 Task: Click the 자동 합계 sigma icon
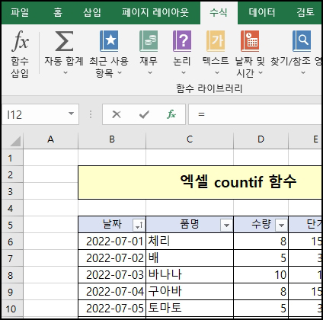point(64,41)
